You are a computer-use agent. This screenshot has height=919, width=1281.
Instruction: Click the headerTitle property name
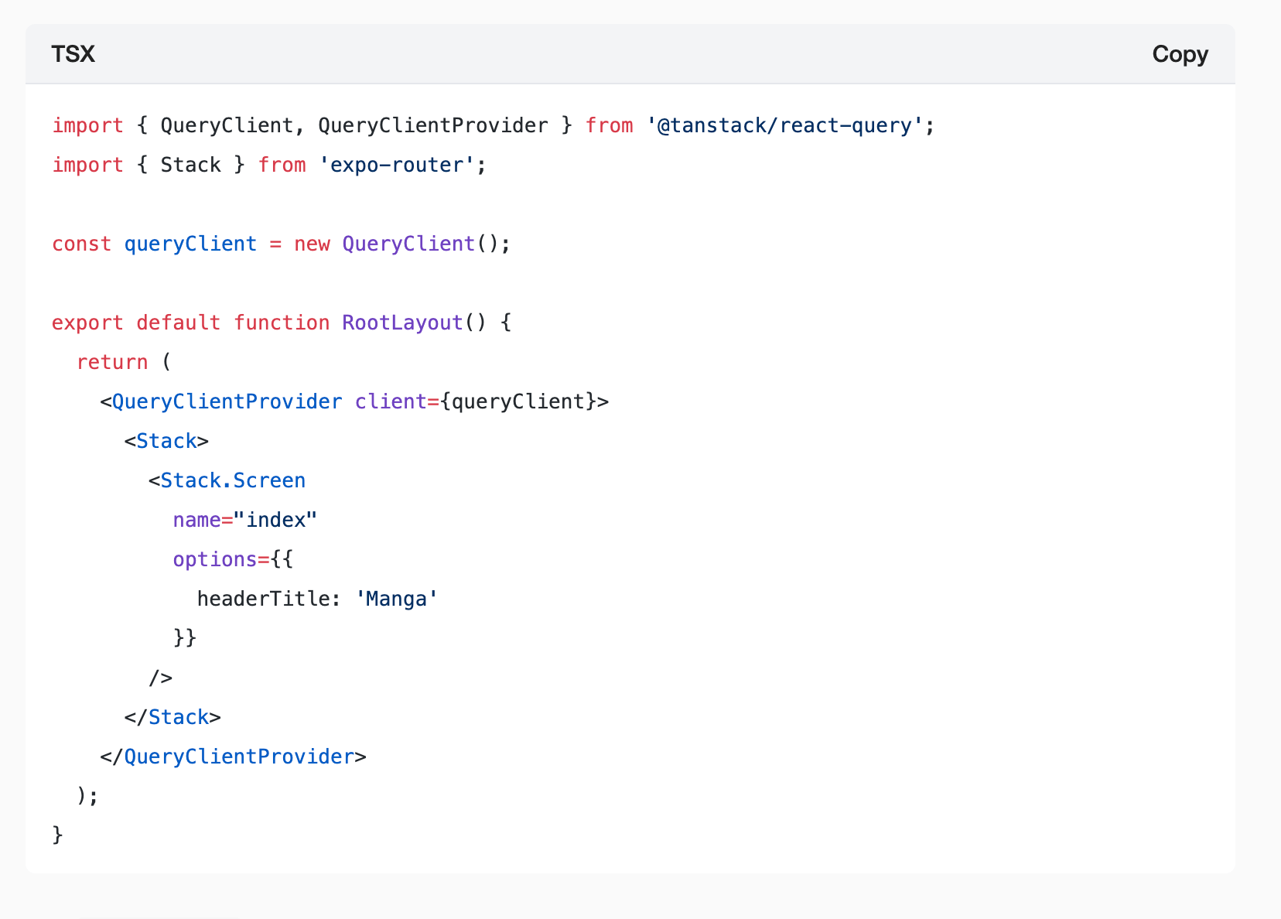click(x=263, y=599)
